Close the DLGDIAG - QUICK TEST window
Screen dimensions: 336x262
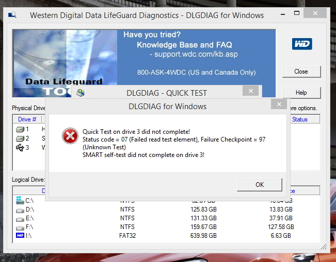[x=250, y=91]
